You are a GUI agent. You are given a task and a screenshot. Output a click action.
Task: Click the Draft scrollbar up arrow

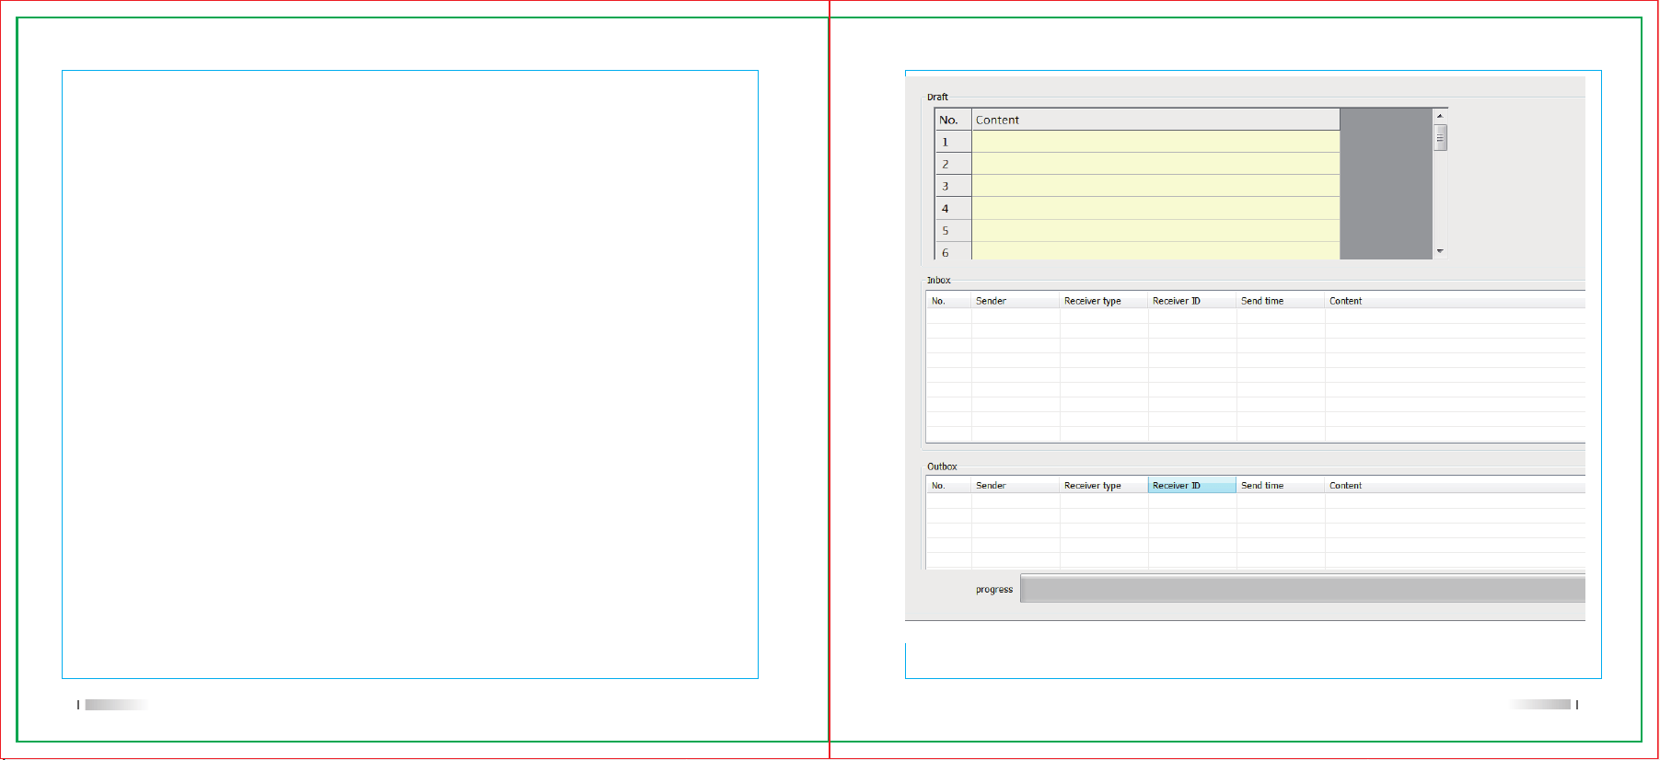coord(1440,116)
